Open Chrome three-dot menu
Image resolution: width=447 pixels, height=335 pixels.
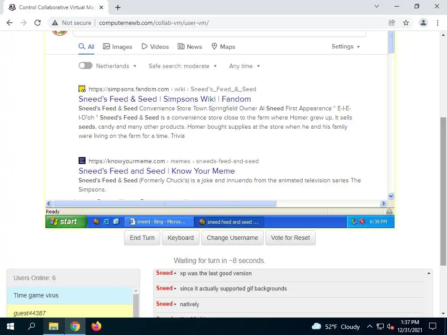tap(437, 23)
